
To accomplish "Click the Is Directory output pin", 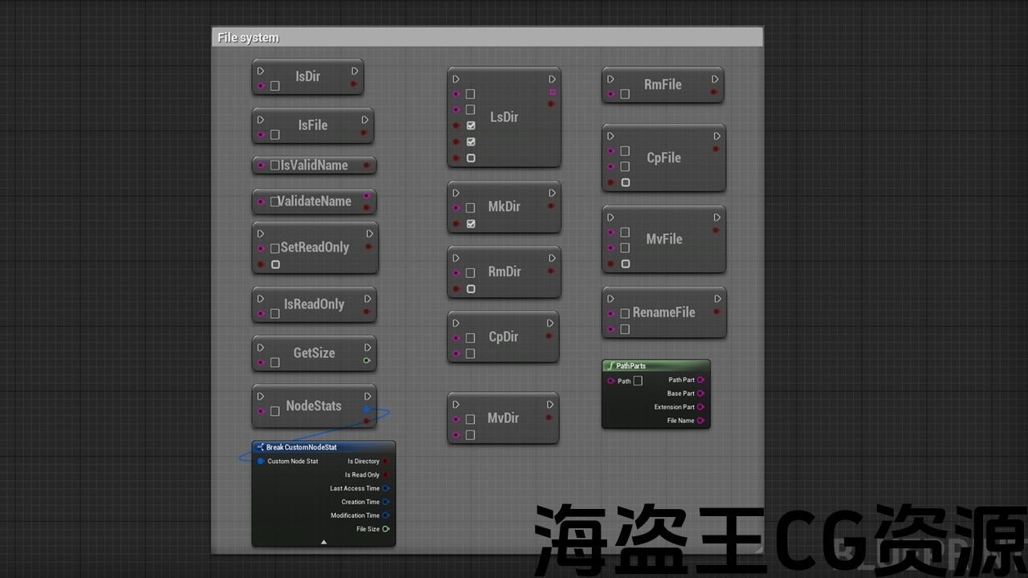I will [x=386, y=462].
